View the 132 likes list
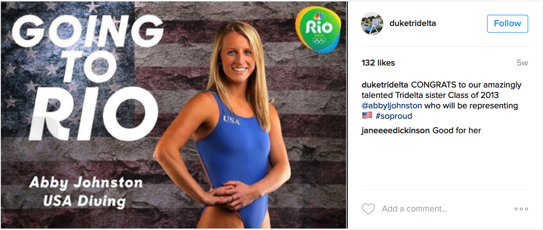Viewport: 543px width, 230px height. (x=378, y=63)
